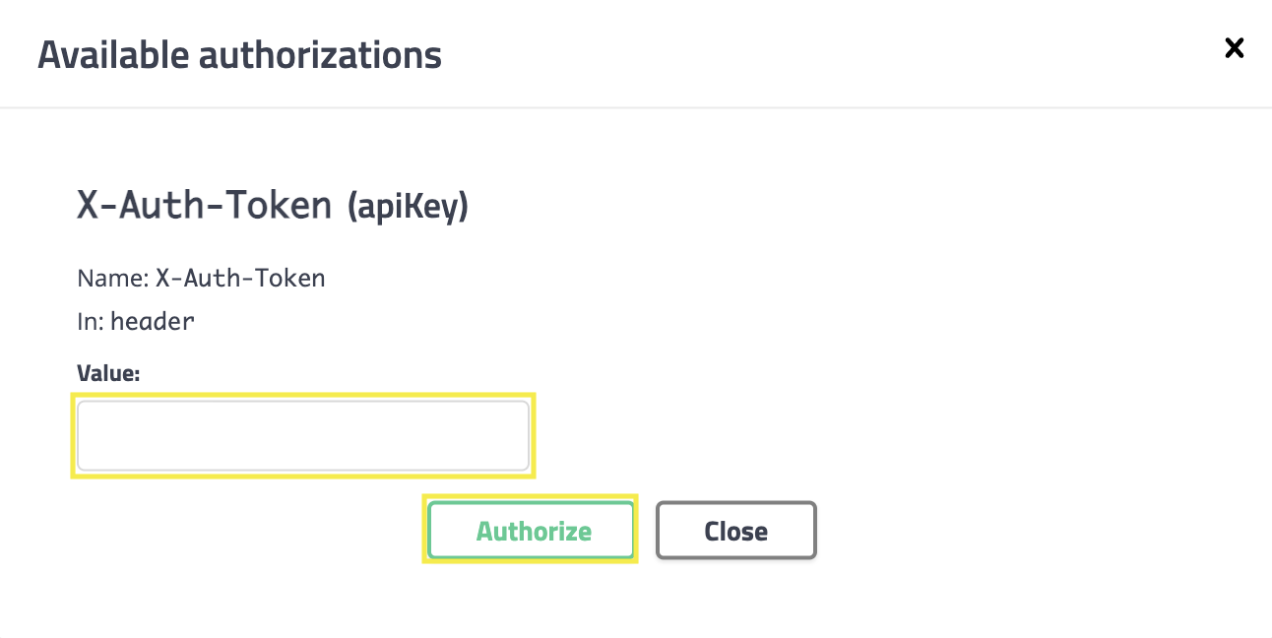1272x638 pixels.
Task: Close the authorizations modal with the top-right X
Action: tap(1234, 48)
